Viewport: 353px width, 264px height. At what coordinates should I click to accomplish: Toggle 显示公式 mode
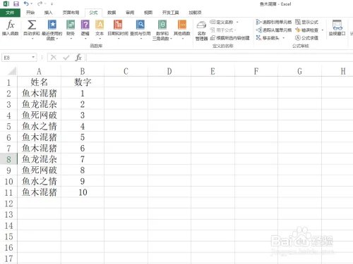coord(306,22)
